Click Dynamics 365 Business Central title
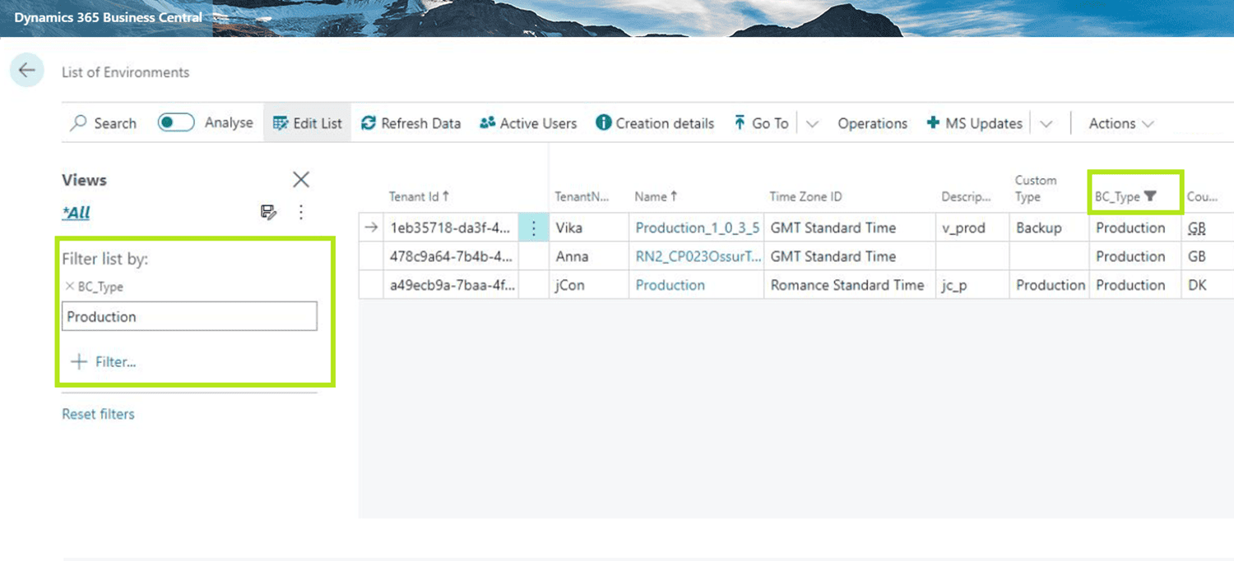The width and height of the screenshot is (1234, 561). (108, 17)
